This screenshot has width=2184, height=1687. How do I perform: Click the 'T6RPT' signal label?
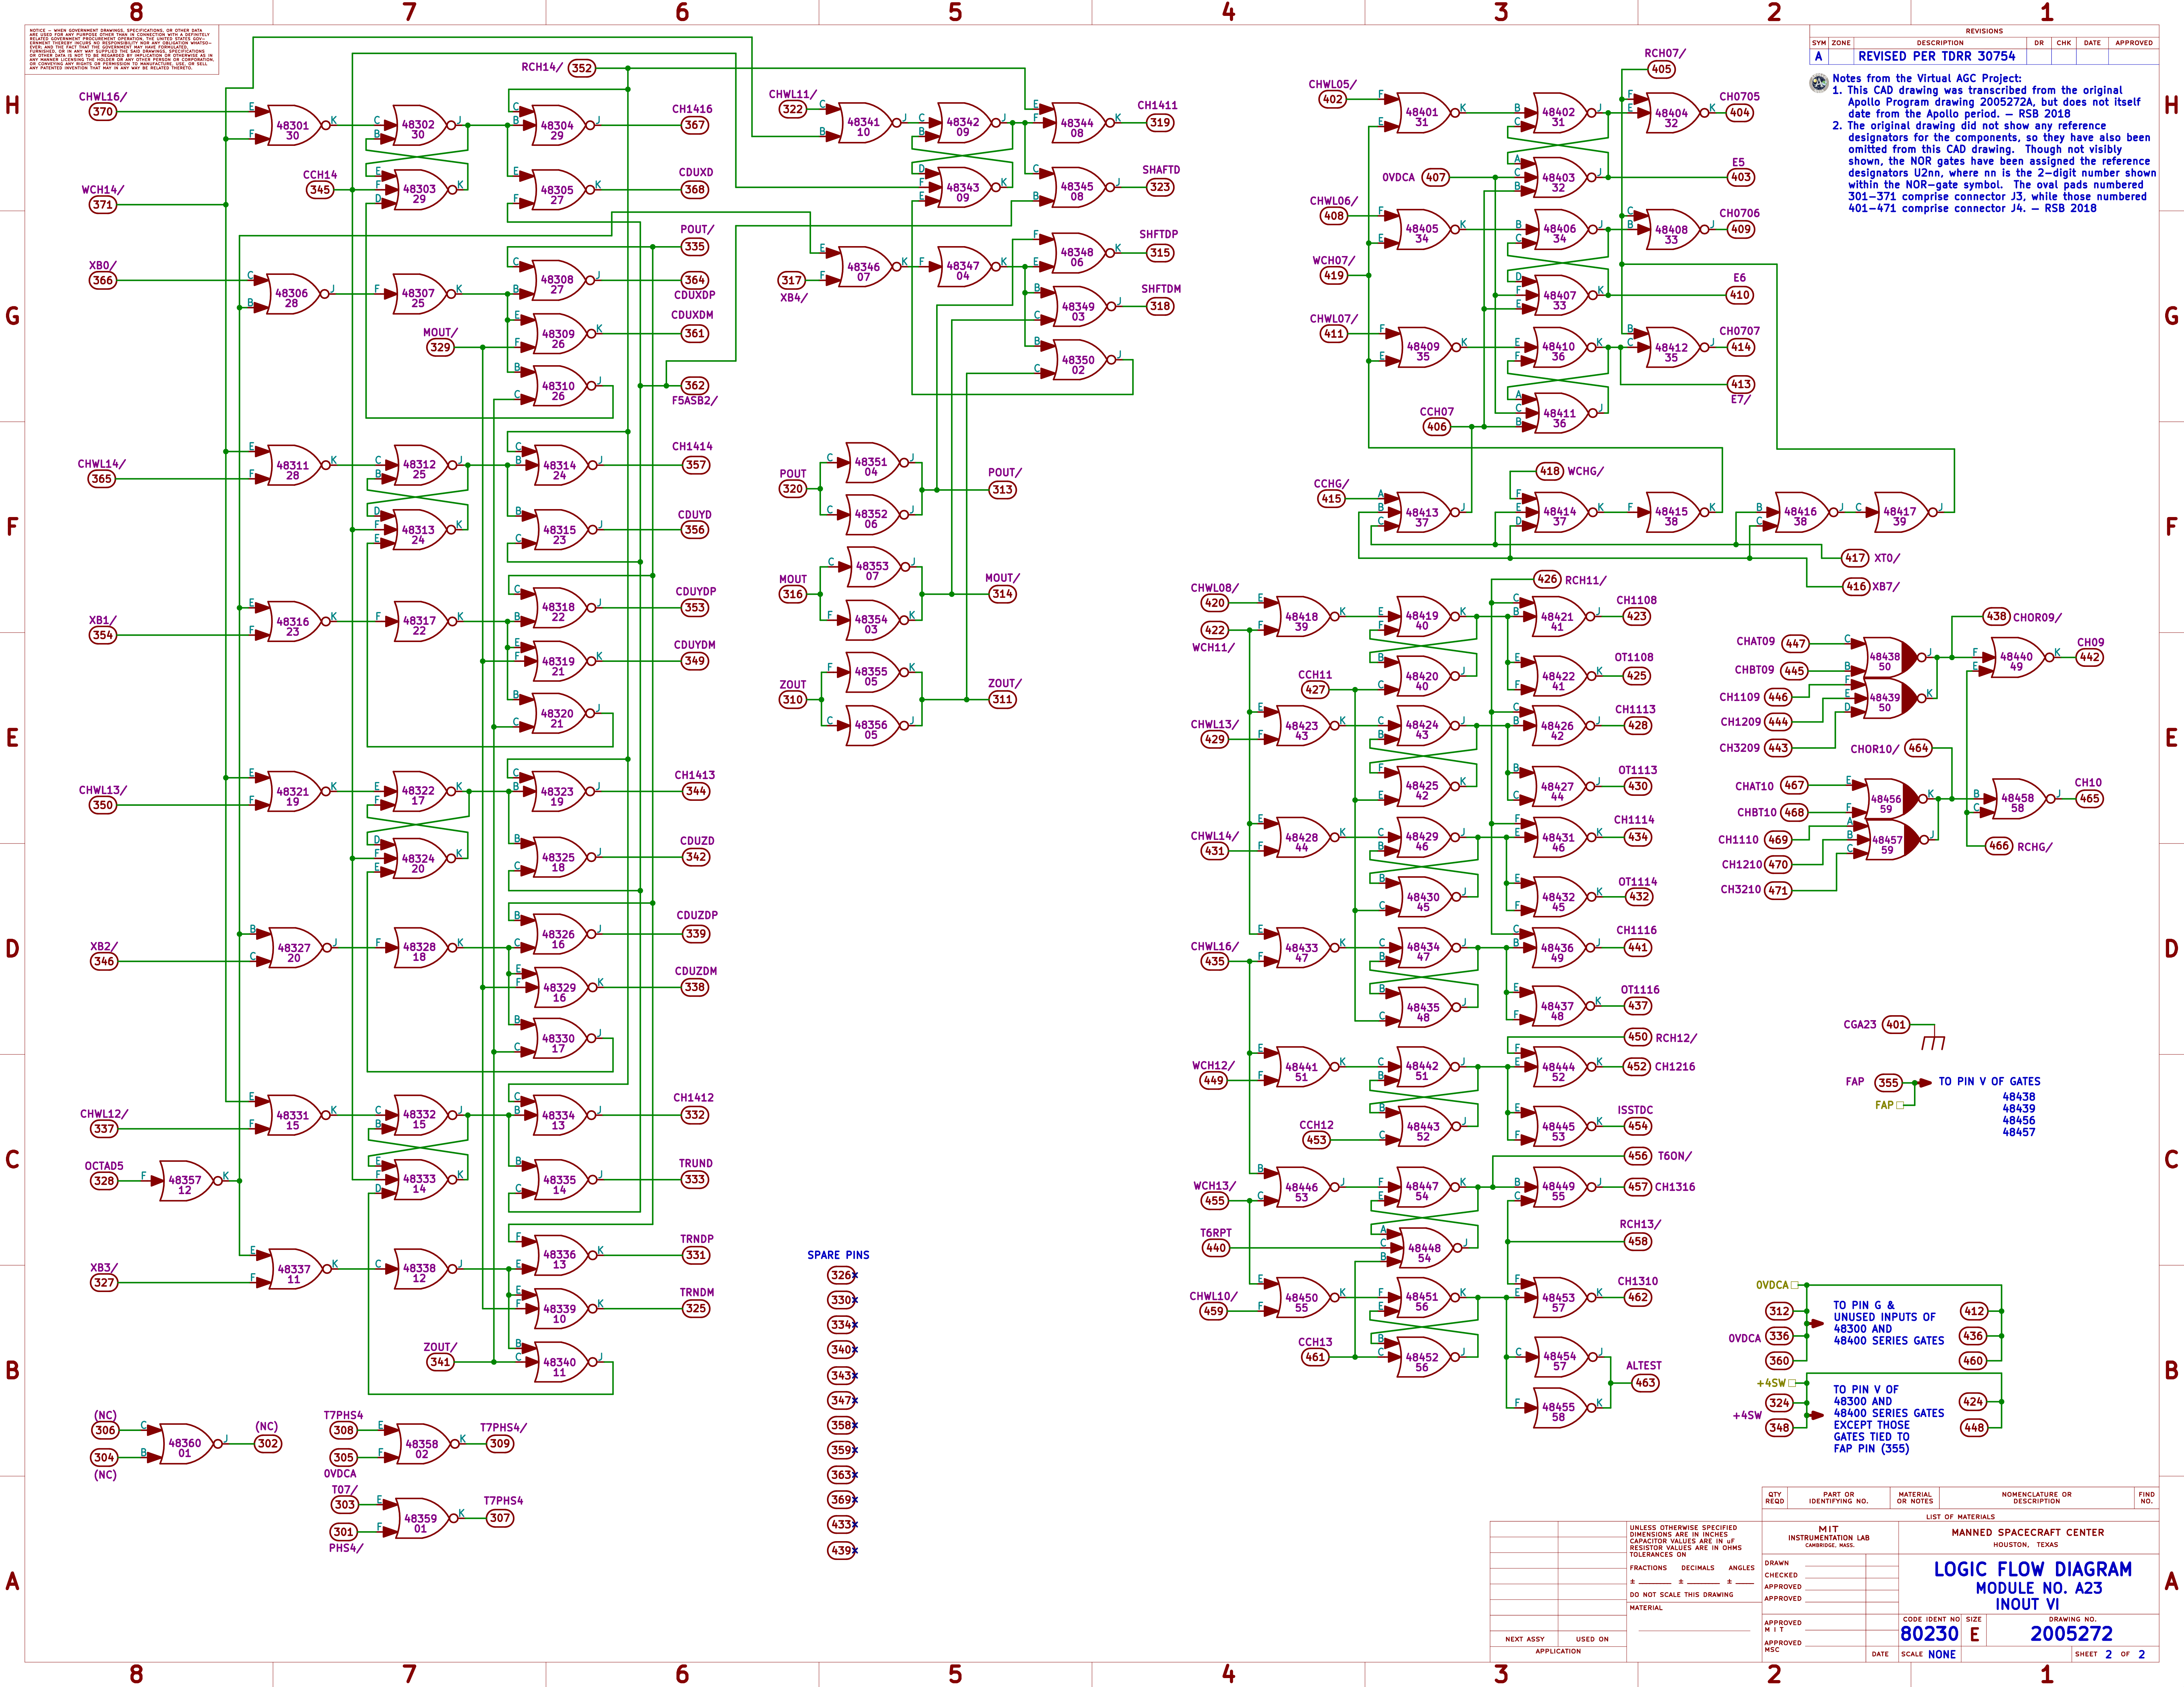click(1216, 1233)
